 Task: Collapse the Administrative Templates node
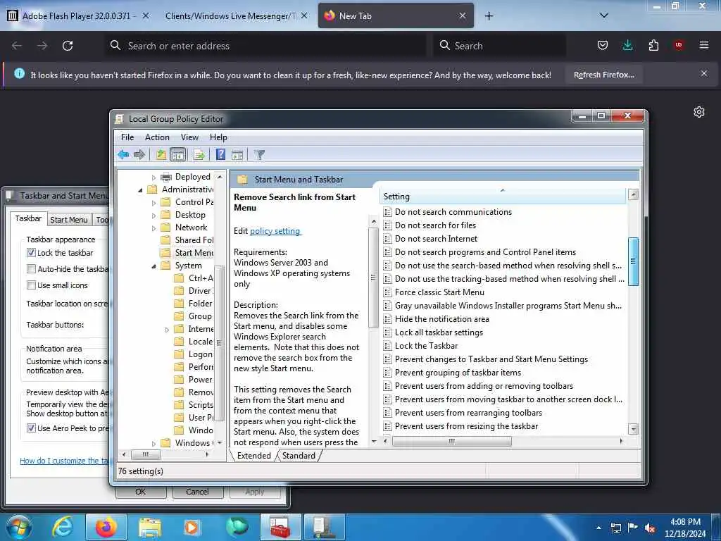click(x=140, y=190)
